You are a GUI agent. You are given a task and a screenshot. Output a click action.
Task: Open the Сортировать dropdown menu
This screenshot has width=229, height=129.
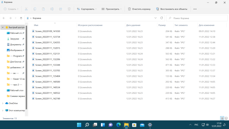87,9
